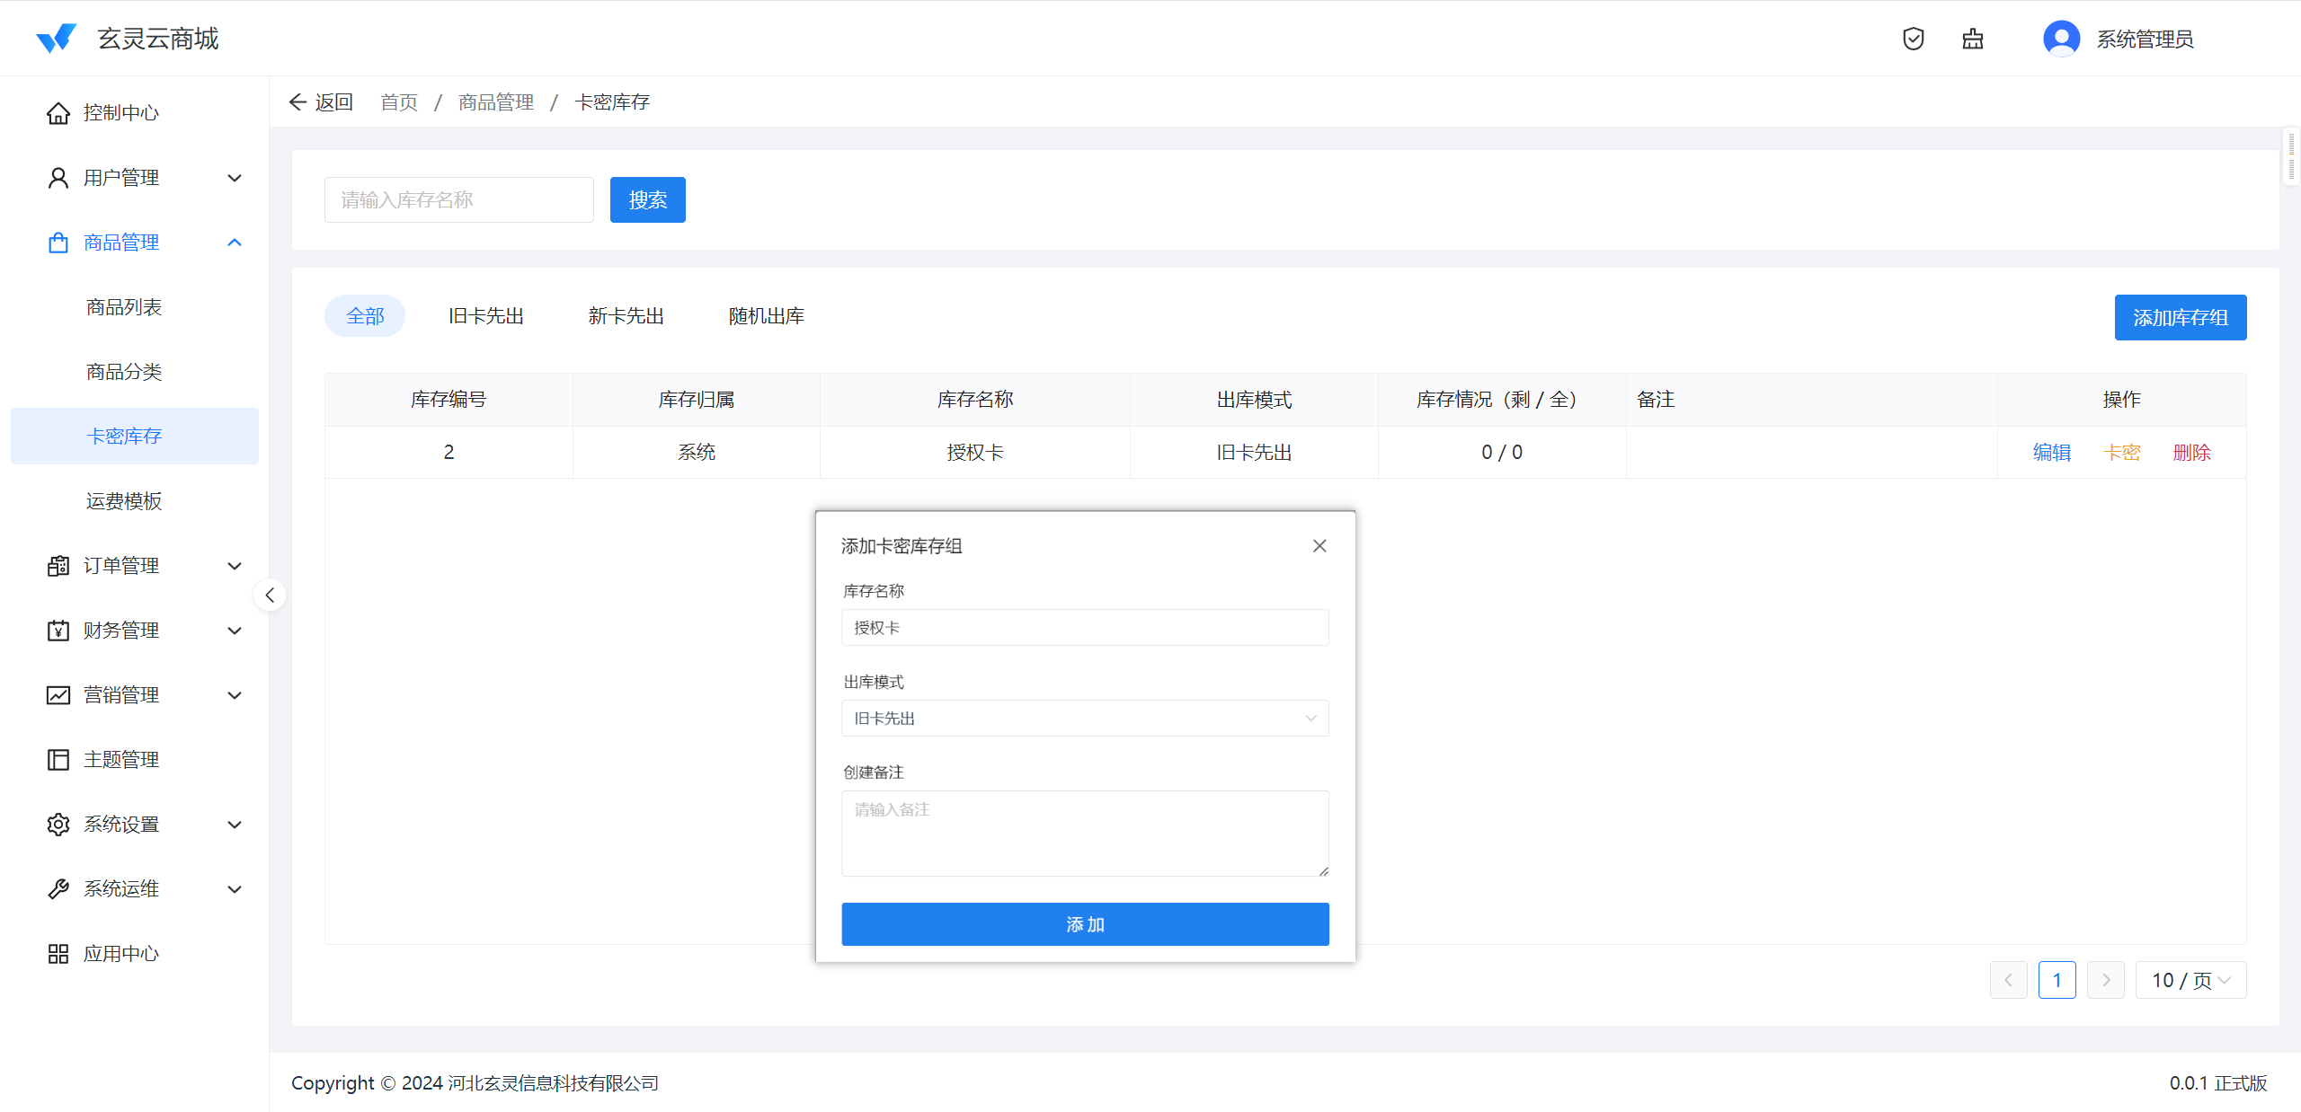
Task: Select the 随机出库 filter tab
Action: [x=766, y=316]
